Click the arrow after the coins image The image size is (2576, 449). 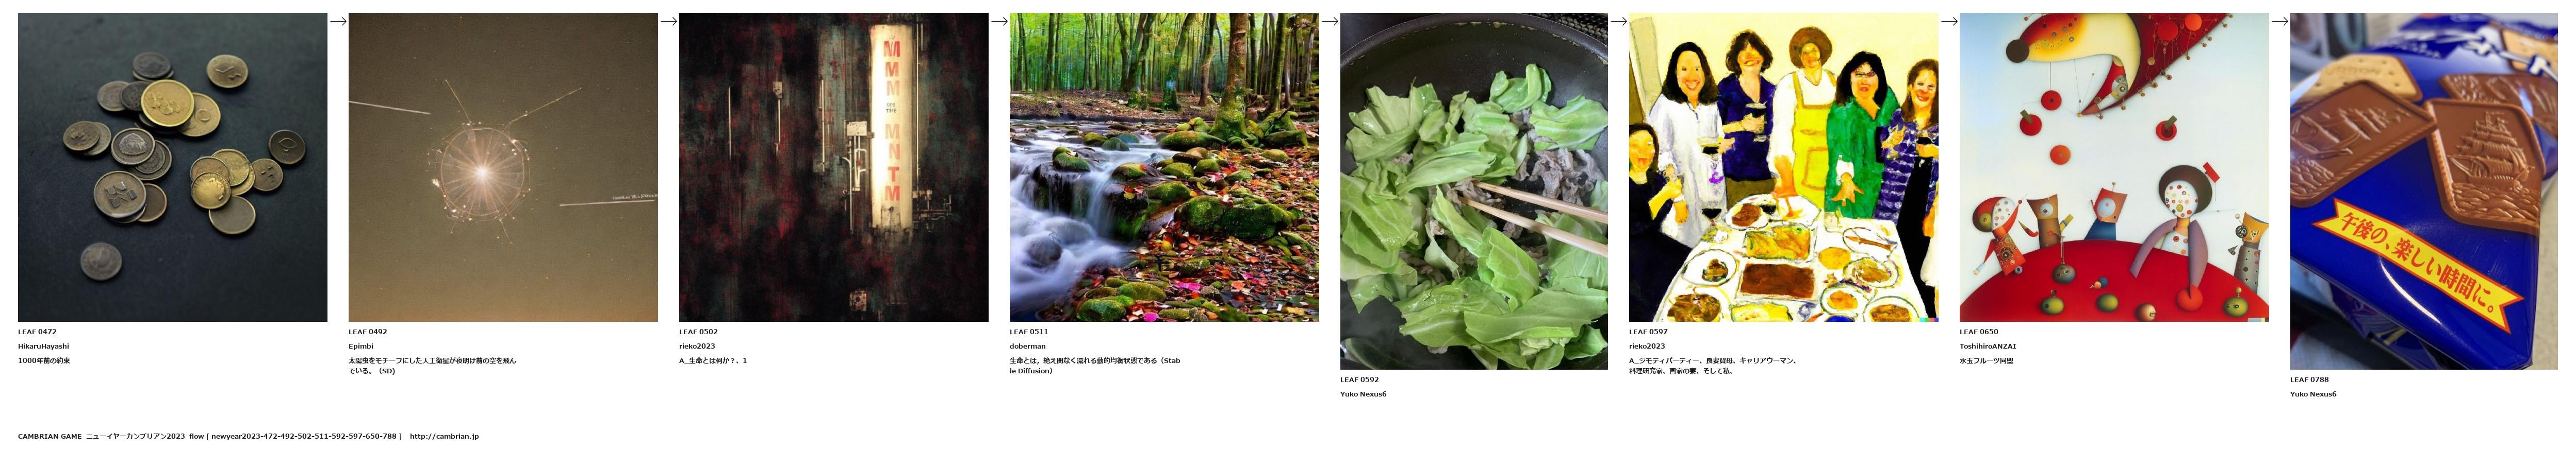click(338, 21)
